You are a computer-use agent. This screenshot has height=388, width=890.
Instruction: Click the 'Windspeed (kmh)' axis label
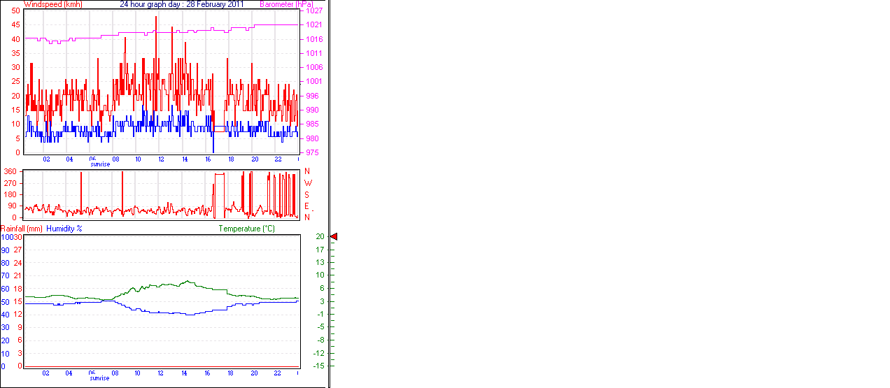tap(53, 4)
